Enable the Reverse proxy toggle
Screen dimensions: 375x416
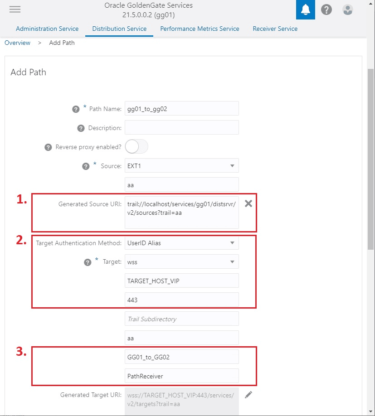pos(136,146)
